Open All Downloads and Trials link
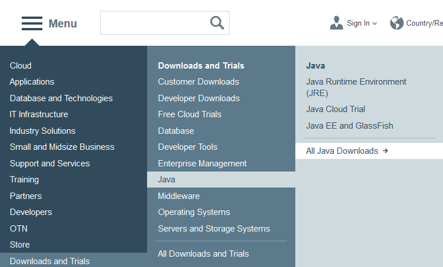The height and width of the screenshot is (267, 443). click(x=203, y=254)
